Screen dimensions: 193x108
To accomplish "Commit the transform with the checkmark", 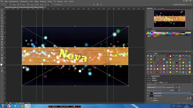I will (x=101, y=4).
